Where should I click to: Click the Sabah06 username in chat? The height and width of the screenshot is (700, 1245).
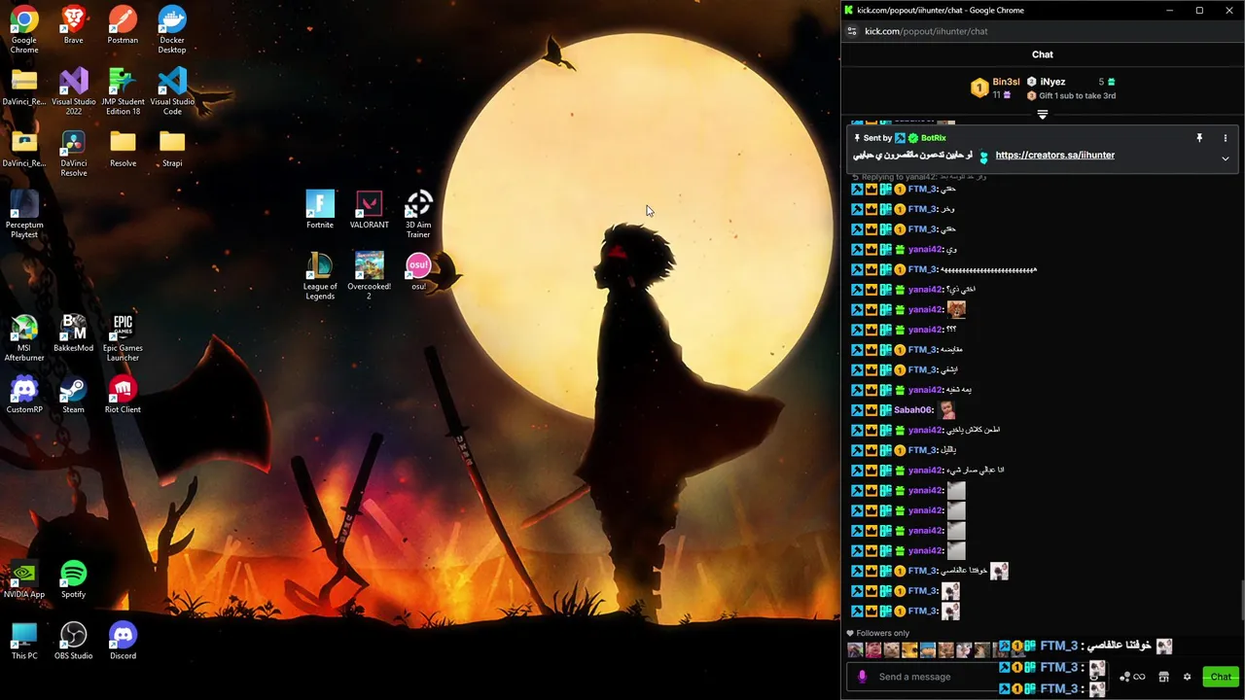point(913,410)
